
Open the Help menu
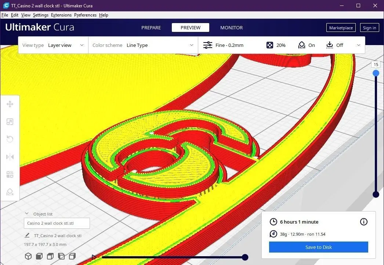(104, 15)
